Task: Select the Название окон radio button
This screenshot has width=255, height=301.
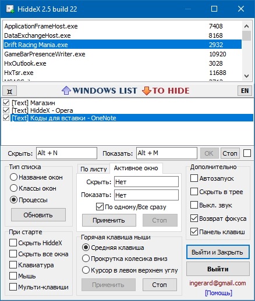Action: point(13,177)
